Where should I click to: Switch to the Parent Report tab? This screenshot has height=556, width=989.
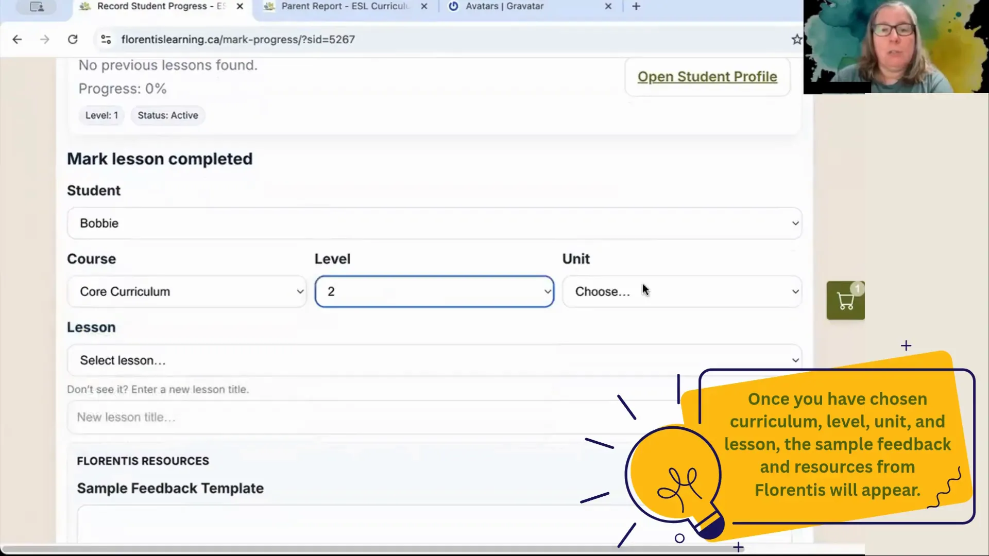pyautogui.click(x=340, y=7)
